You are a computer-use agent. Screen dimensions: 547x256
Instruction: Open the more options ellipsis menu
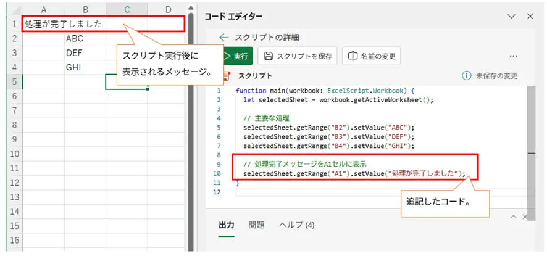[513, 56]
